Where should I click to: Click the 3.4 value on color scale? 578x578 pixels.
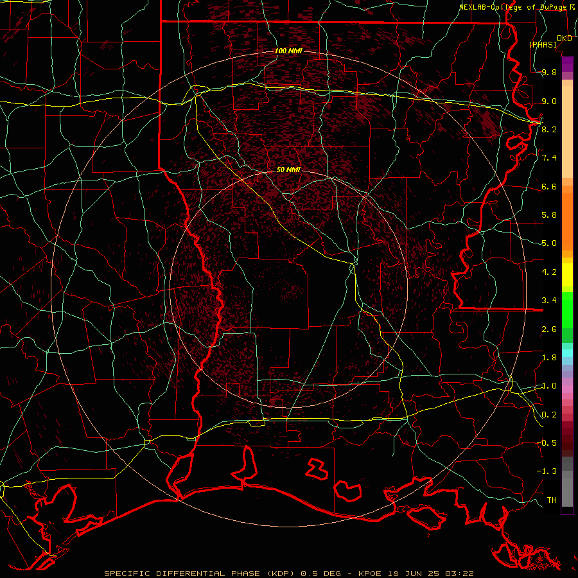coord(549,301)
